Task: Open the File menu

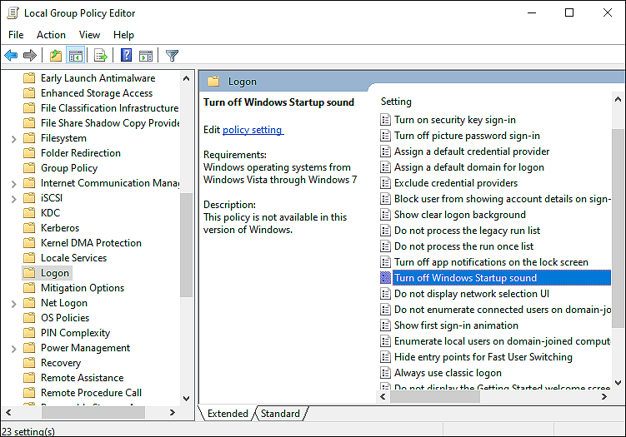Action: [x=16, y=35]
